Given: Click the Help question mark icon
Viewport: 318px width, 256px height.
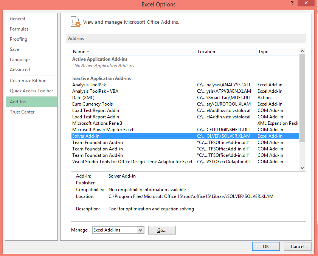Looking at the screenshot, I should (292, 3).
